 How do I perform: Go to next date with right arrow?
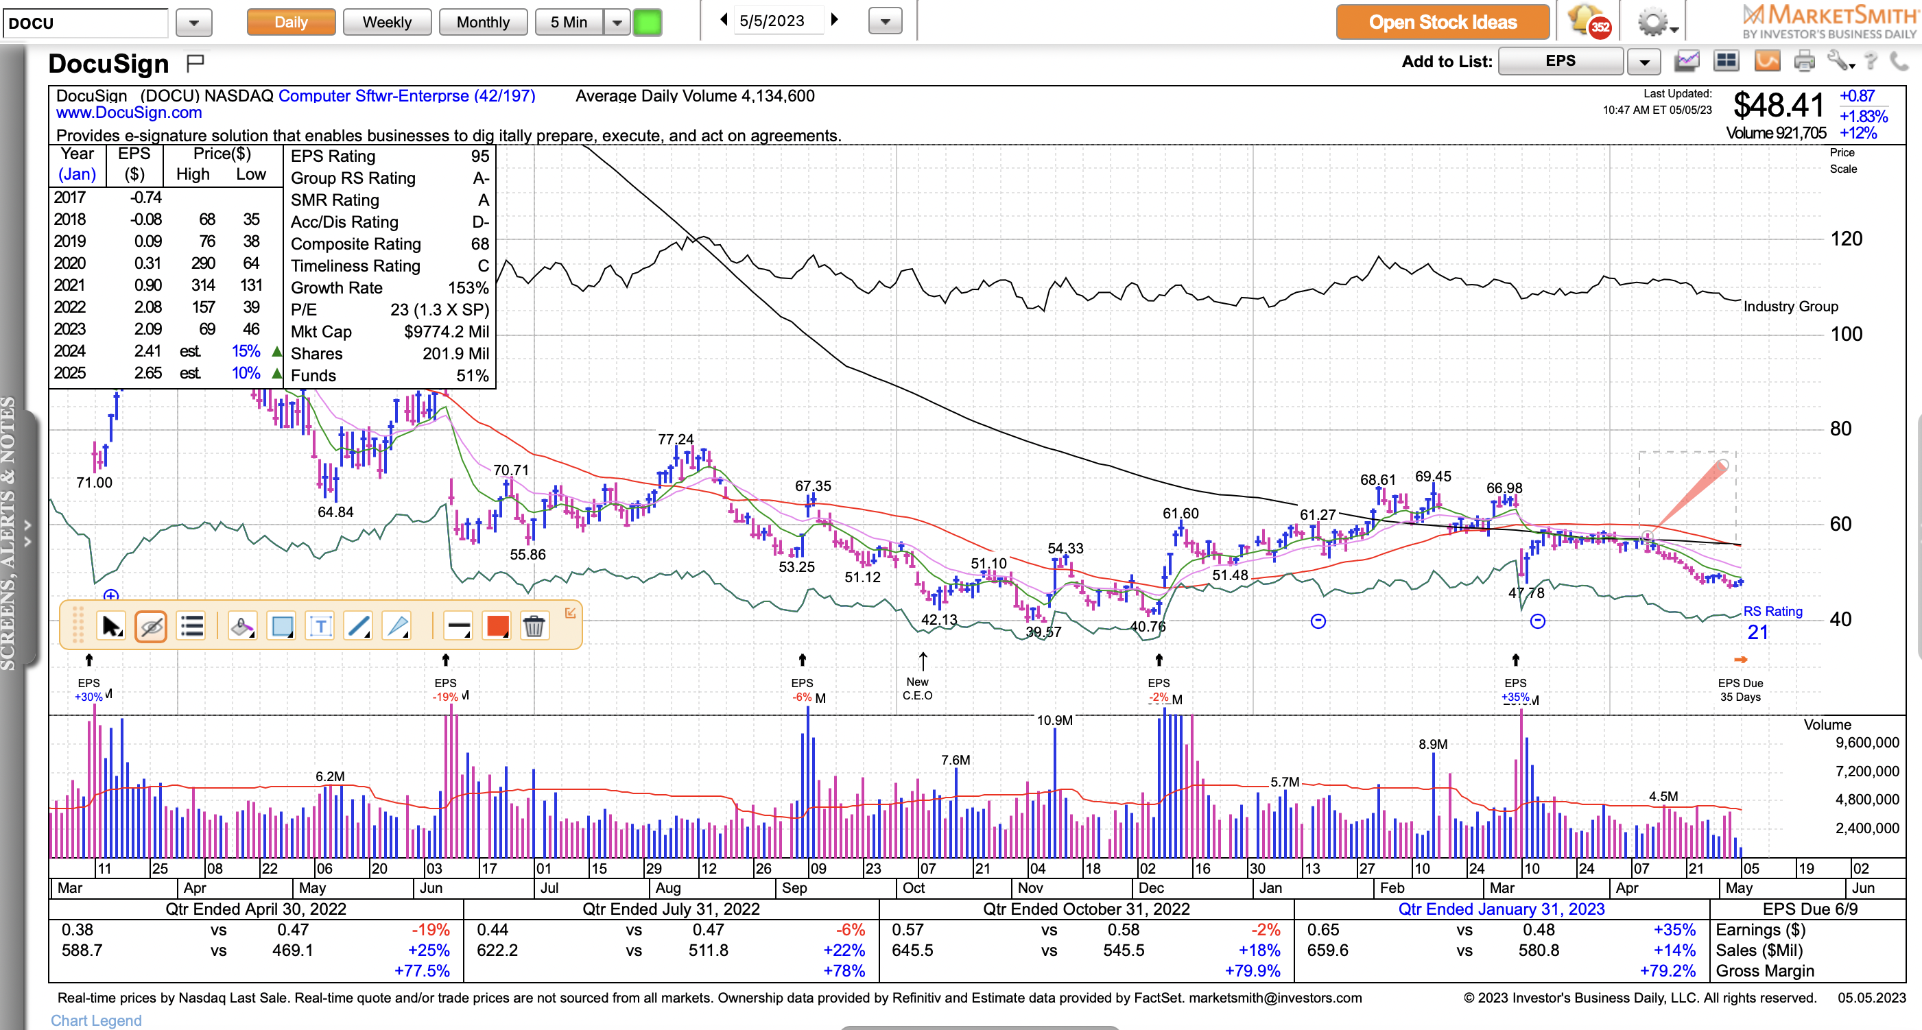click(835, 20)
